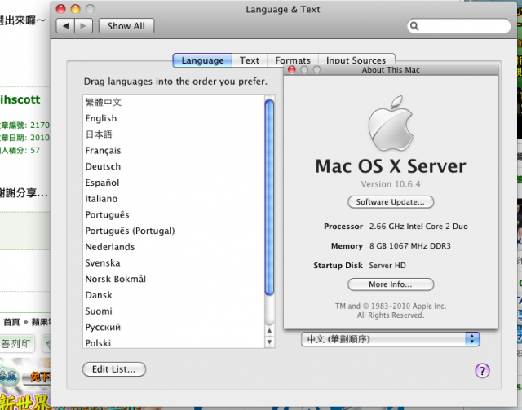Focus the System Preferences search field
Viewport: 522px width, 410px height.
click(x=458, y=26)
